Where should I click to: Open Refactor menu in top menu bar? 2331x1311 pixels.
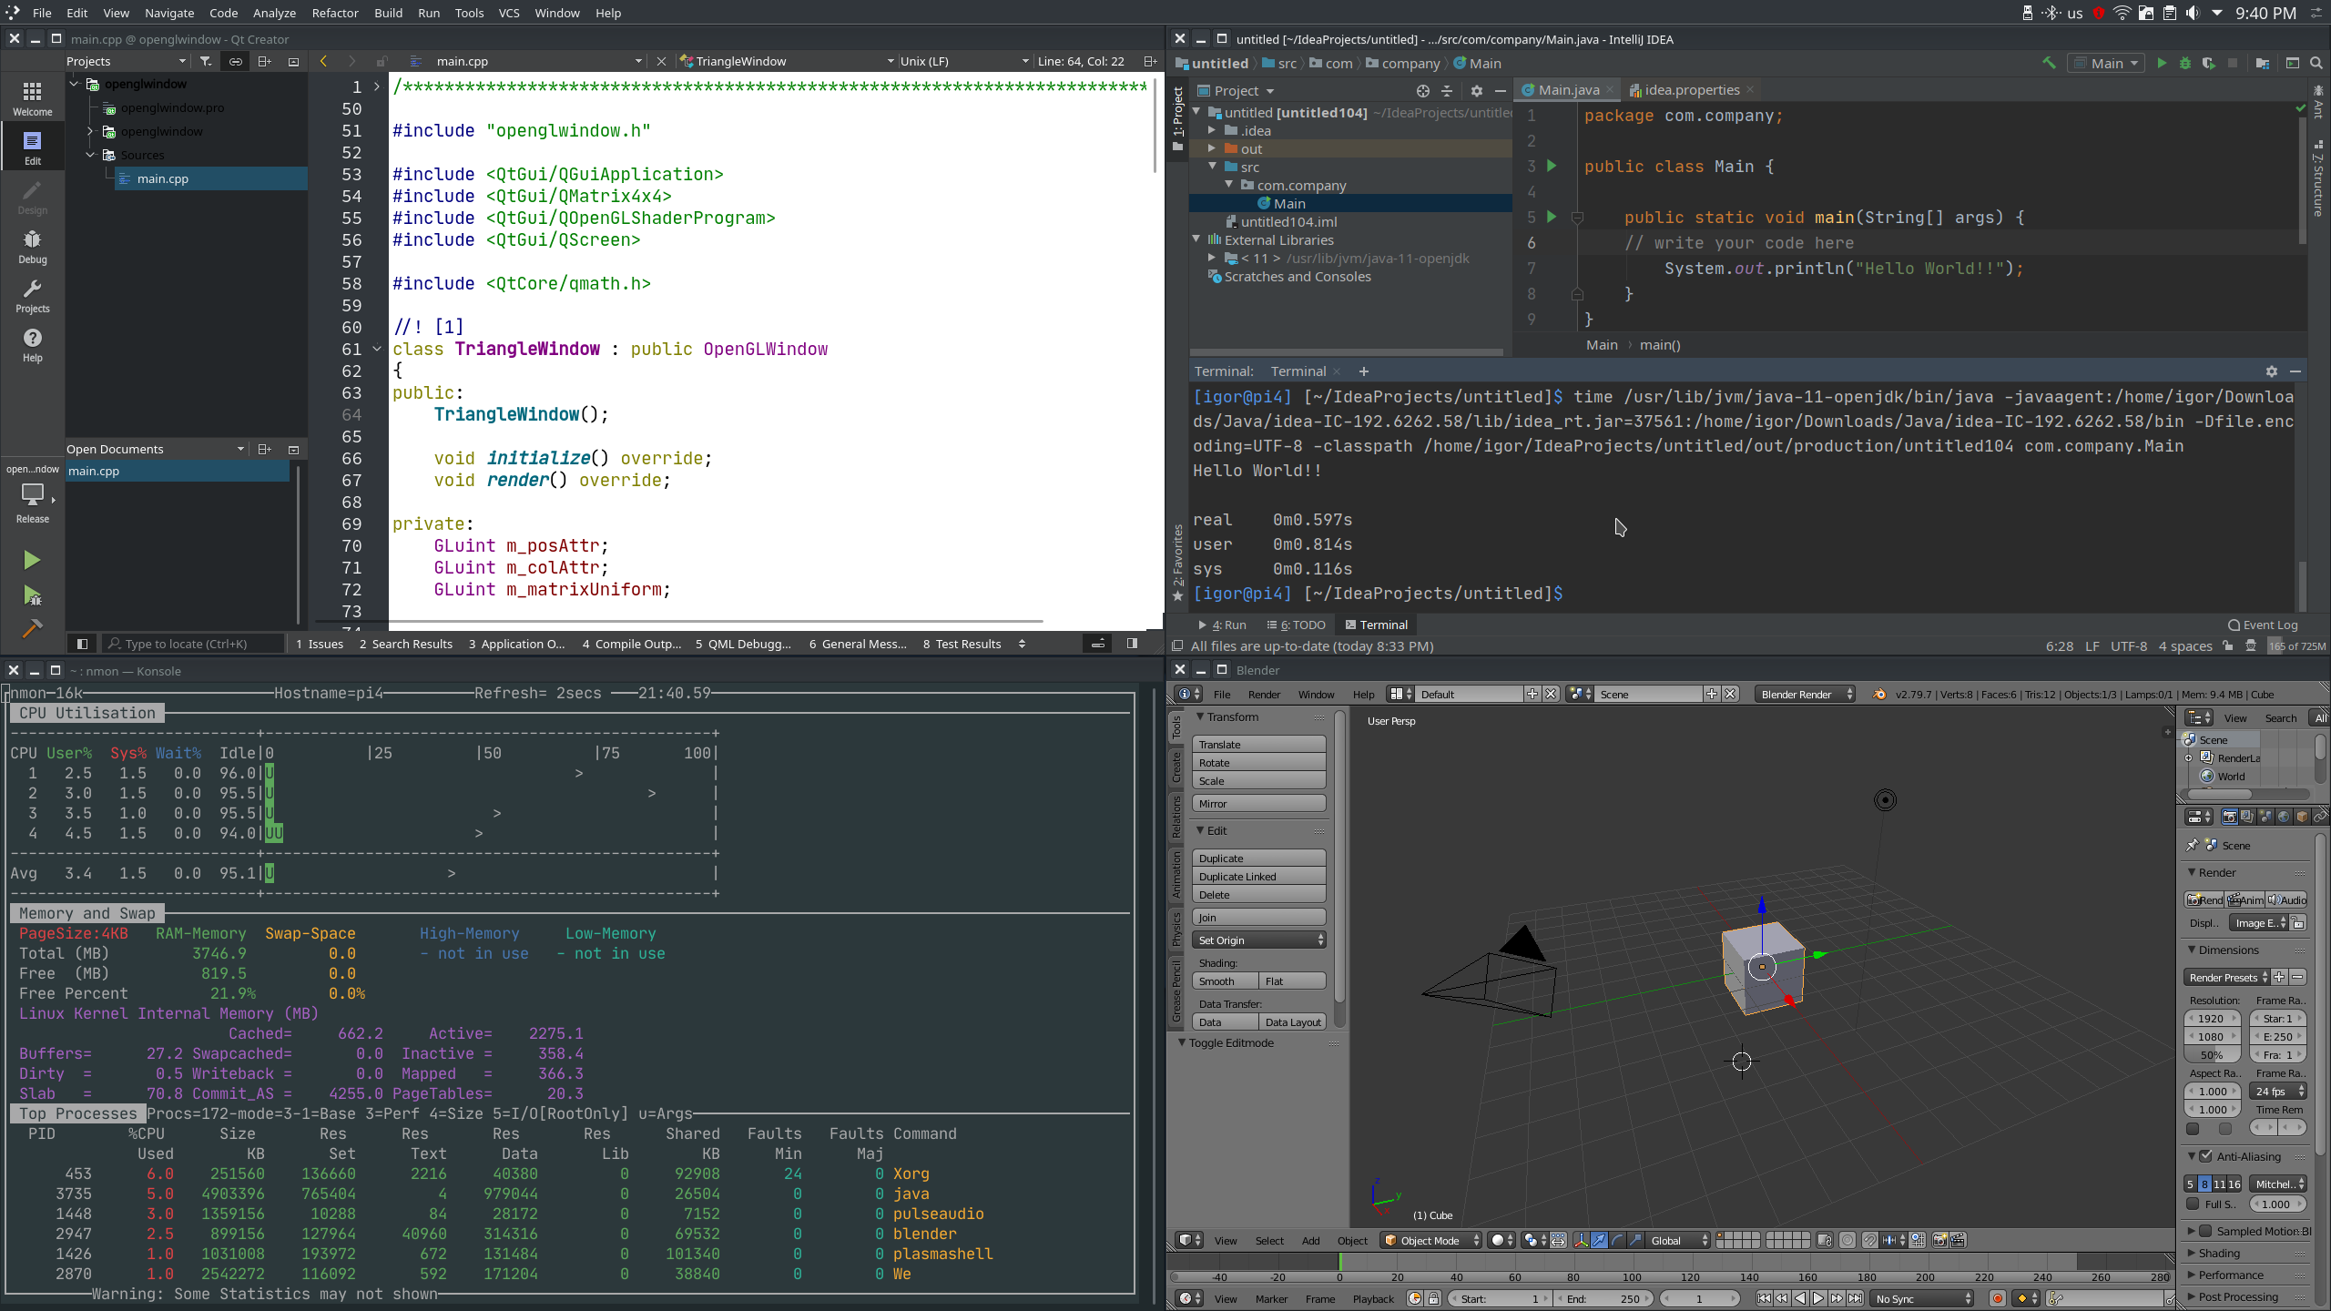[335, 13]
